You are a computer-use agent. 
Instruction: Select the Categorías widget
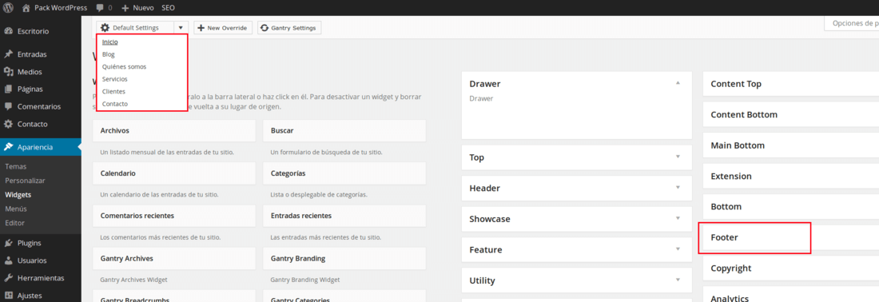pyautogui.click(x=344, y=173)
